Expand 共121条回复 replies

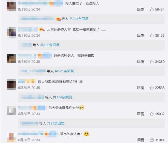pos(64,71)
